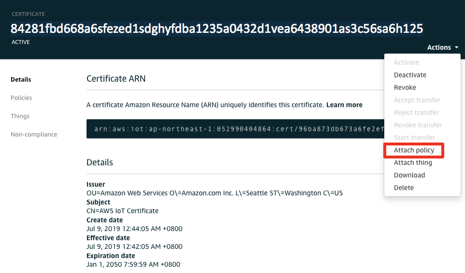Choose Revoke from the Actions menu

pos(405,87)
